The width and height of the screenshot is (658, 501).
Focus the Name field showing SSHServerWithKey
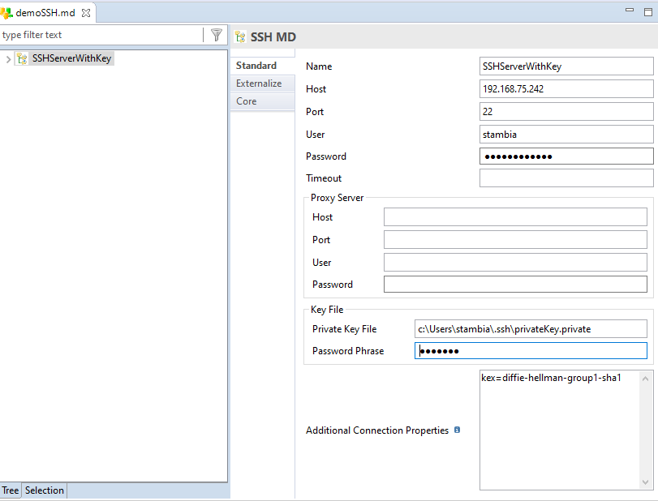(x=566, y=66)
